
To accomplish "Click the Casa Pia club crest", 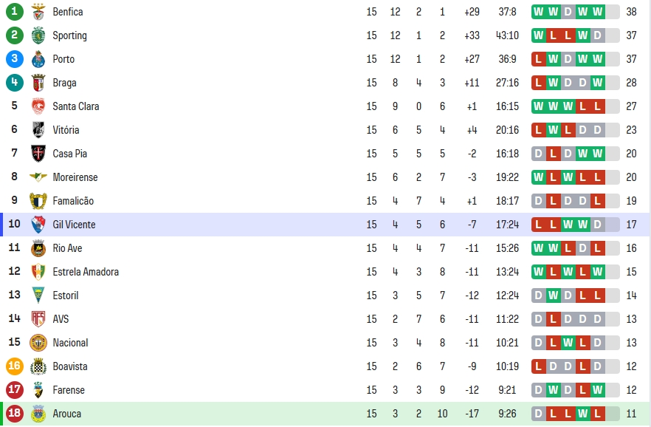I will tap(38, 154).
